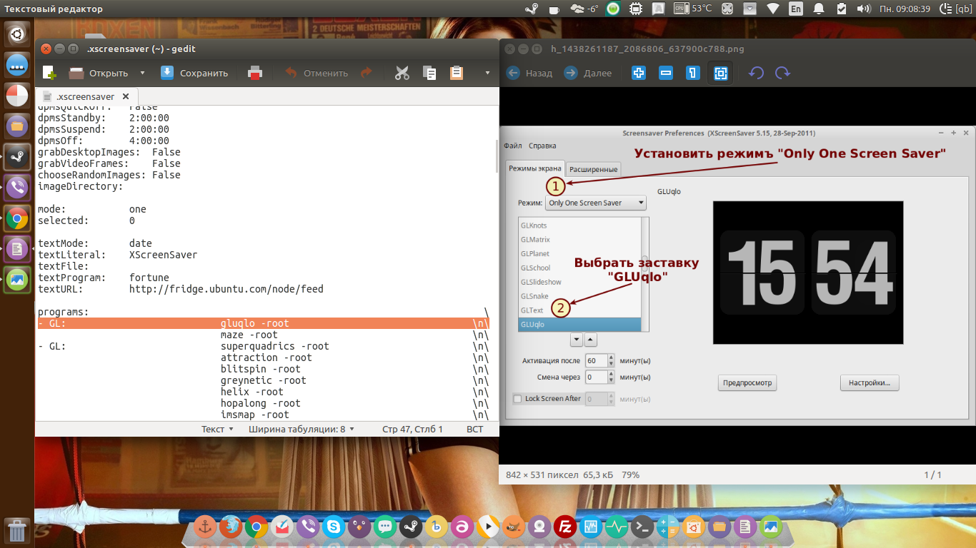Toggle the Lock Screen After checkbox
The width and height of the screenshot is (976, 548).
tap(518, 399)
